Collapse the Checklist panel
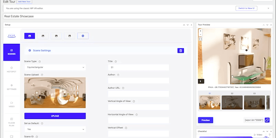The width and height of the screenshot is (276, 138). (x=271, y=131)
